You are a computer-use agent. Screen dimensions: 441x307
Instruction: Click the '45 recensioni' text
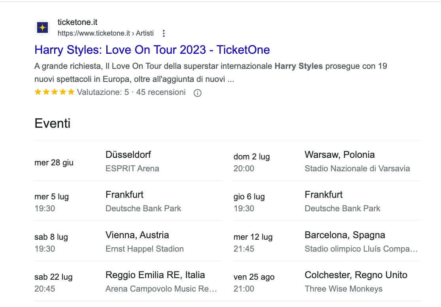(x=161, y=92)
